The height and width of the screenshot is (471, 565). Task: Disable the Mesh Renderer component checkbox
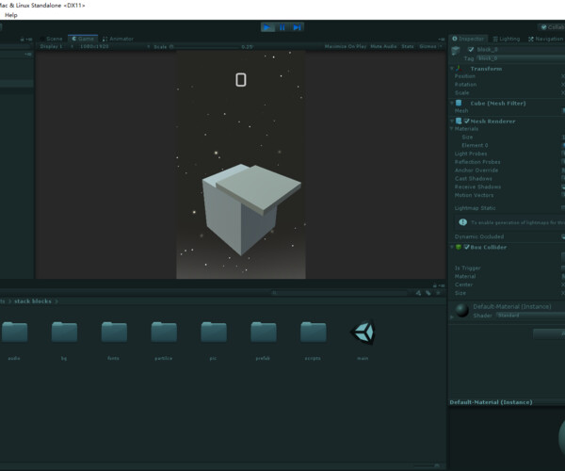click(466, 121)
